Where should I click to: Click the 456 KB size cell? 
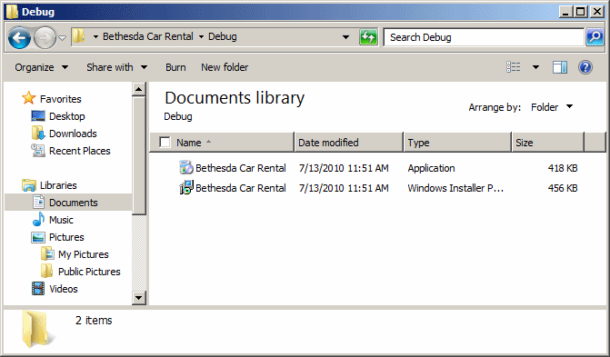pos(563,188)
